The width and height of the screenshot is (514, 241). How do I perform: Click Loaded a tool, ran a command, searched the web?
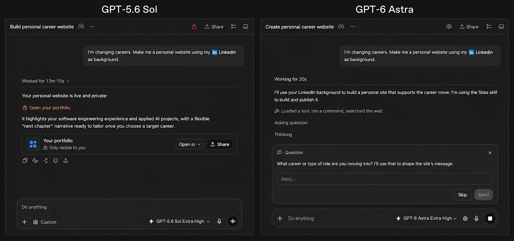pyautogui.click(x=328, y=111)
